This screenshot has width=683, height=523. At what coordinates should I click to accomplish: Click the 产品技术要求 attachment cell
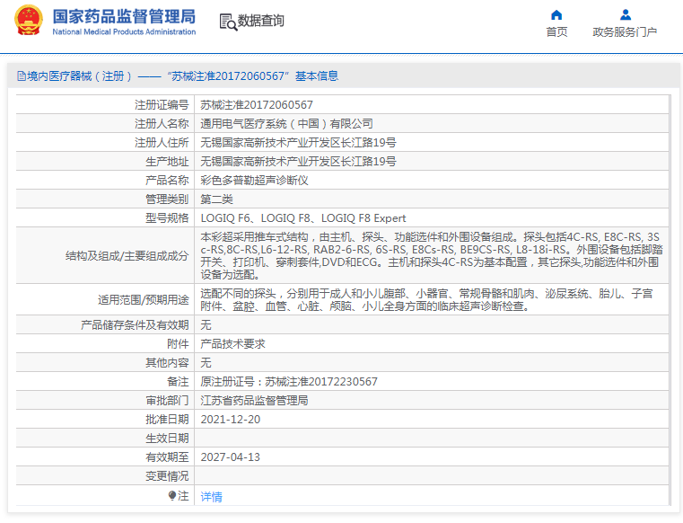pos(232,344)
